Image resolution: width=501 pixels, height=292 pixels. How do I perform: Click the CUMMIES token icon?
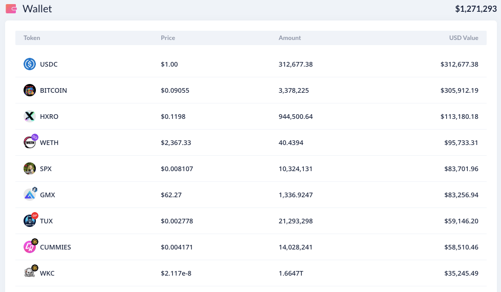pos(30,246)
